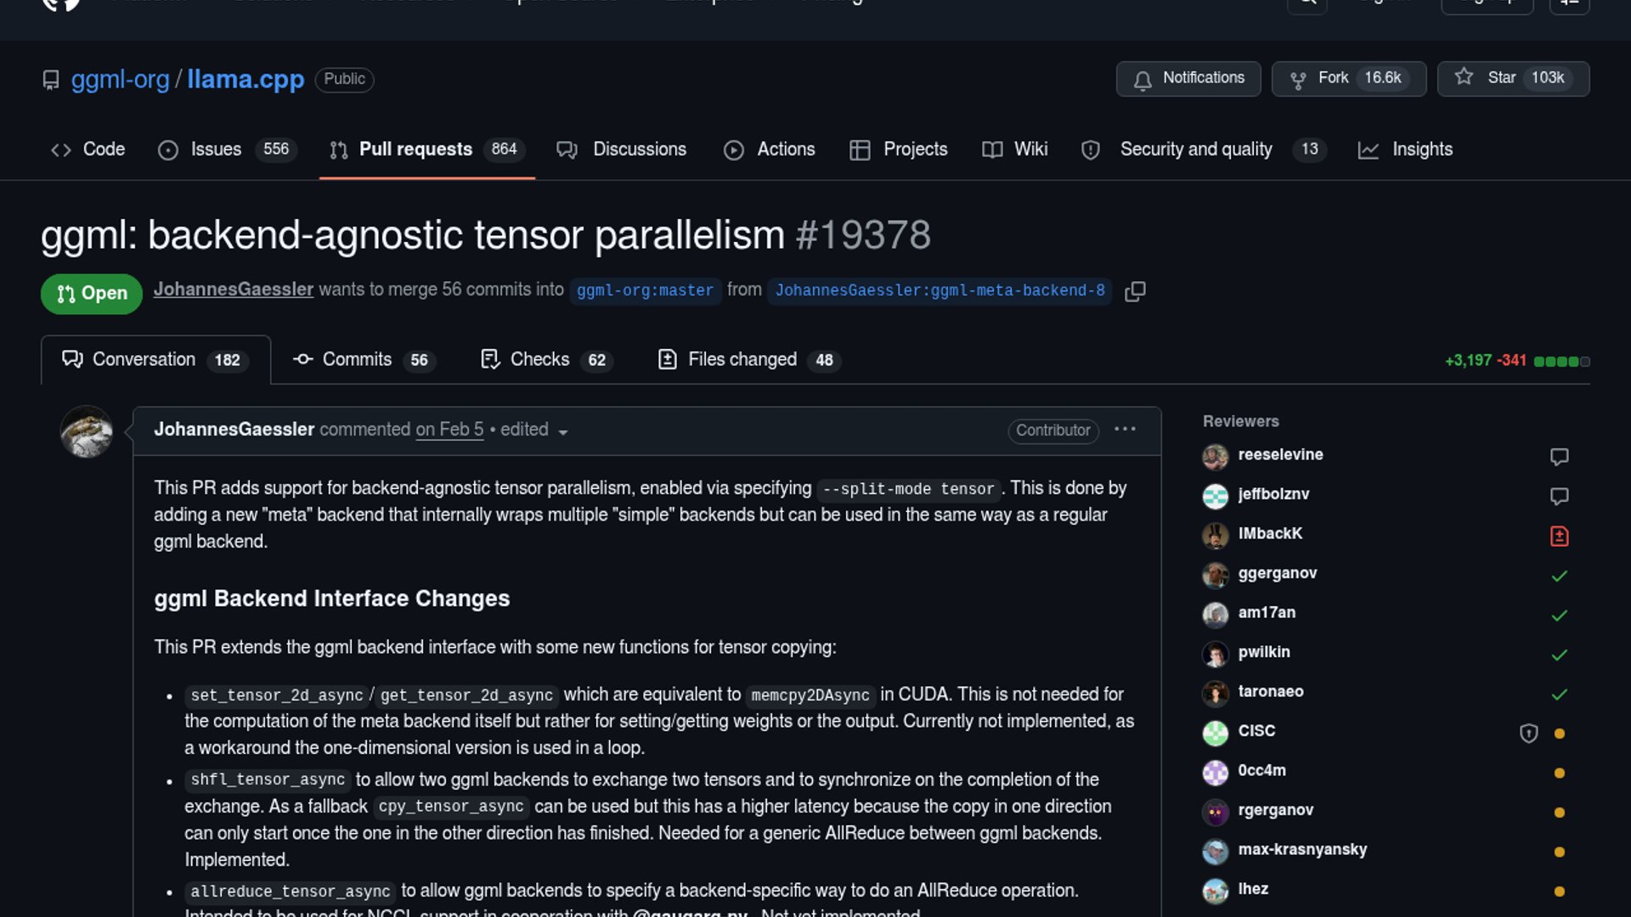The height and width of the screenshot is (917, 1631).
Task: Open the Issues tab with 556 count
Action: [226, 149]
